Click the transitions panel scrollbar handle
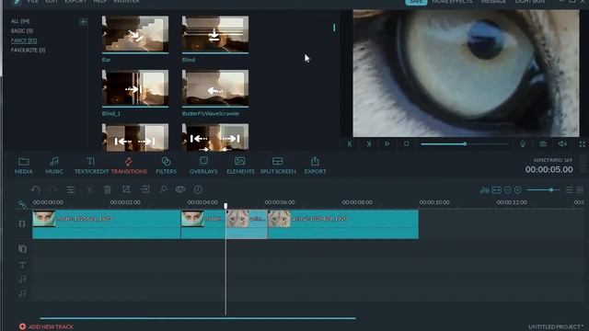The width and height of the screenshot is (589, 331). 334,28
